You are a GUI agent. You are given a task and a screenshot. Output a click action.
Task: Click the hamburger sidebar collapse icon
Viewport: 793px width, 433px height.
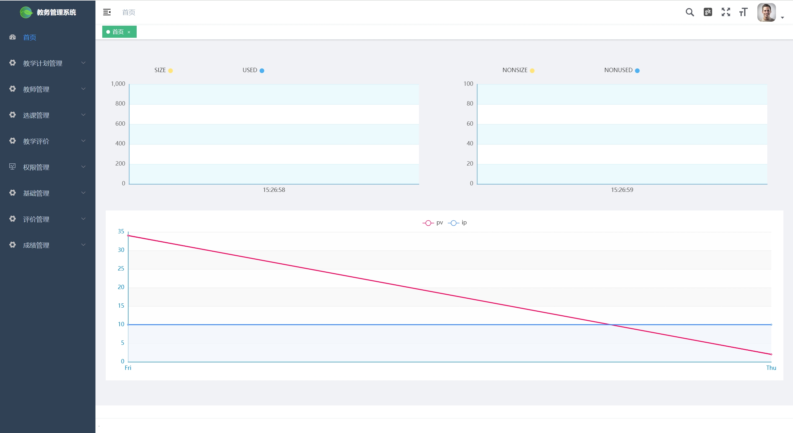[107, 12]
